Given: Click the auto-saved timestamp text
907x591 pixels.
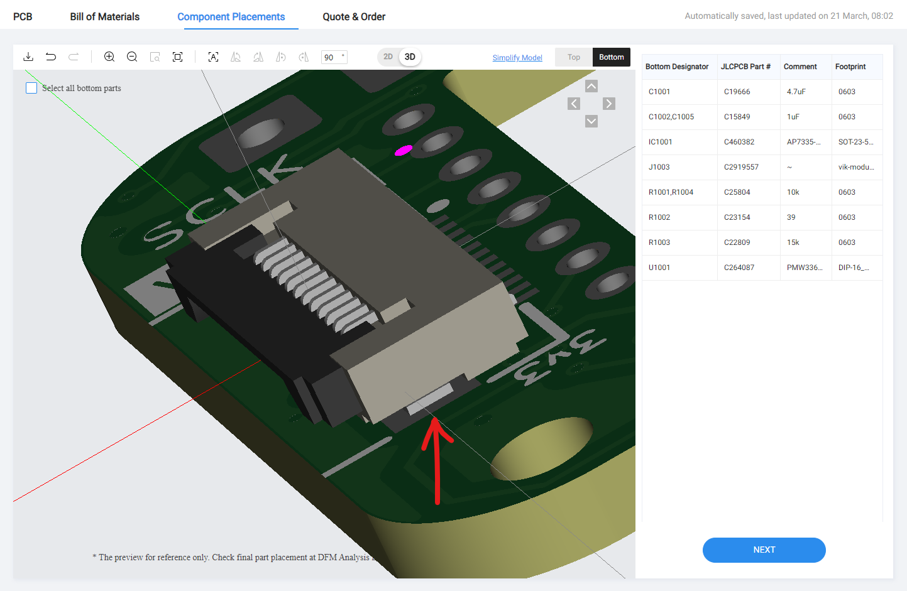Looking at the screenshot, I should coord(789,16).
